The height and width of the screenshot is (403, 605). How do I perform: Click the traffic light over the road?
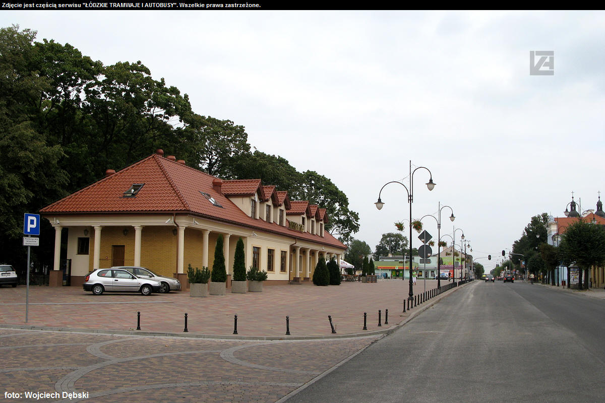point(503,253)
